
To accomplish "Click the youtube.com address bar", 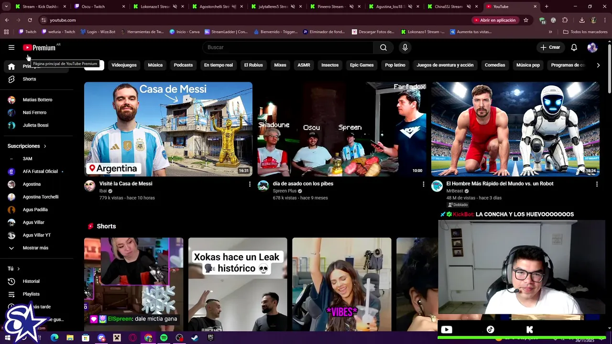I will [253, 20].
